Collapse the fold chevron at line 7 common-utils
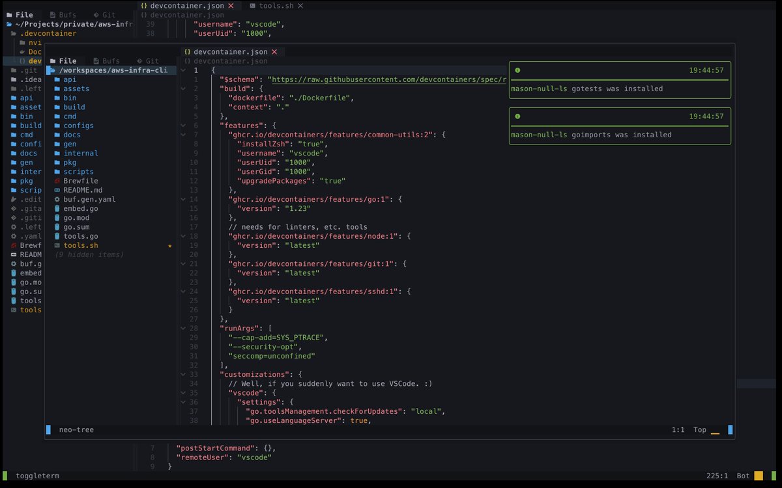The height and width of the screenshot is (488, 782). pos(182,135)
